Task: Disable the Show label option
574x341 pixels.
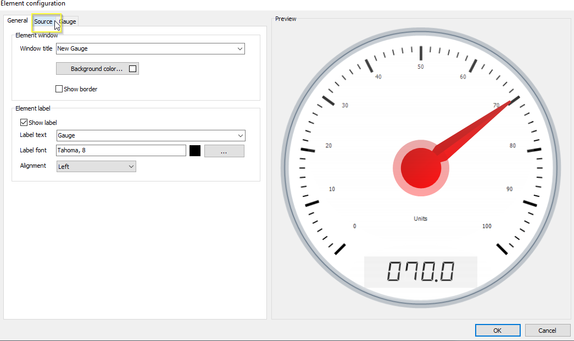Action: (25, 122)
